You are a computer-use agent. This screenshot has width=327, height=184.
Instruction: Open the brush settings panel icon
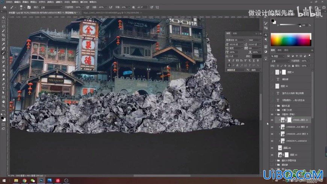point(29,7)
